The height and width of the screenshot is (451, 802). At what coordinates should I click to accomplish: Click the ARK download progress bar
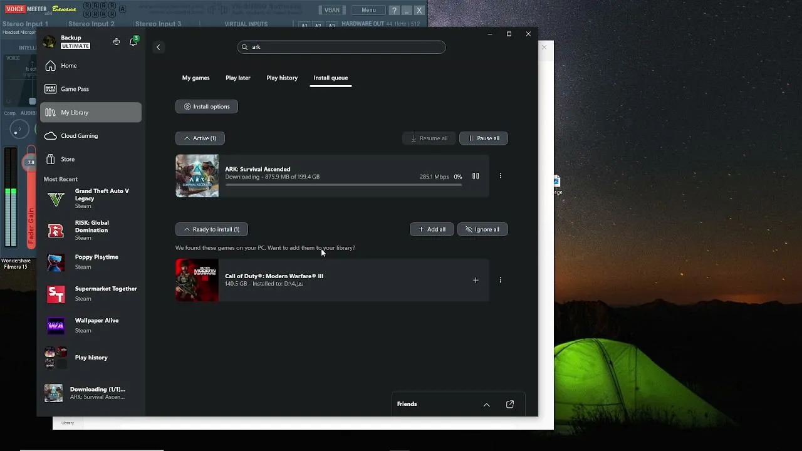(x=343, y=185)
